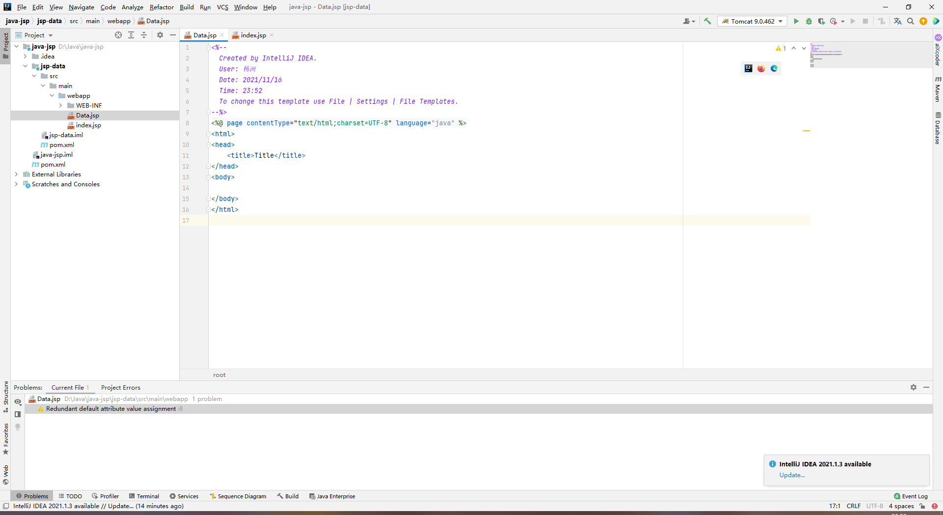Click the orange IDE update icon
The height and width of the screenshot is (515, 943).
(923, 21)
